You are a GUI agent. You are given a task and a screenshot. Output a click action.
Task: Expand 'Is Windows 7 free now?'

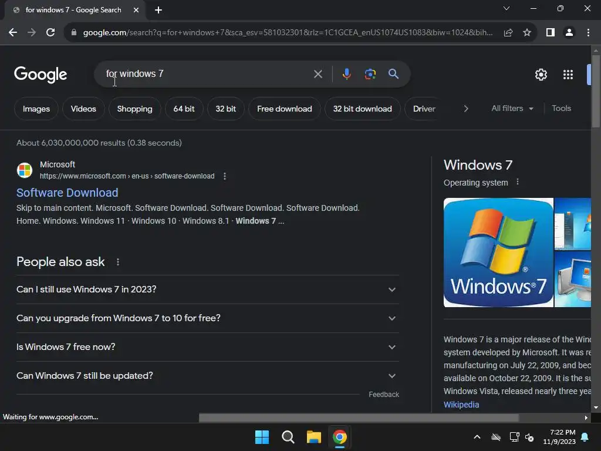click(x=208, y=347)
